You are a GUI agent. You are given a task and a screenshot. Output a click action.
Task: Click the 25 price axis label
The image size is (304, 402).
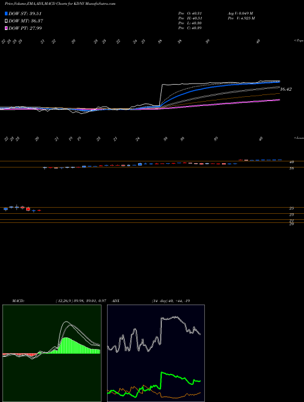pyautogui.click(x=291, y=208)
